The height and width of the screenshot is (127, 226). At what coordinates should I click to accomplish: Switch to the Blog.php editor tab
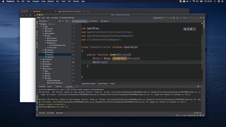tap(94, 21)
